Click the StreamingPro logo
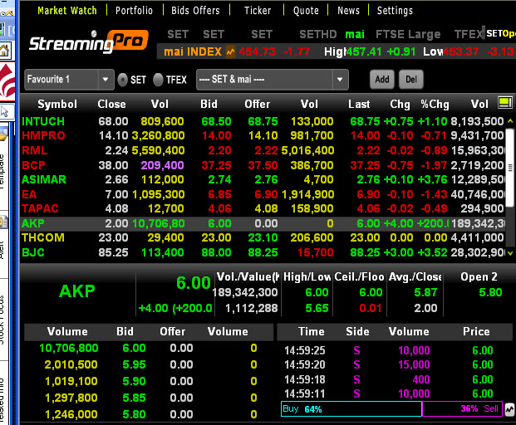 point(87,42)
